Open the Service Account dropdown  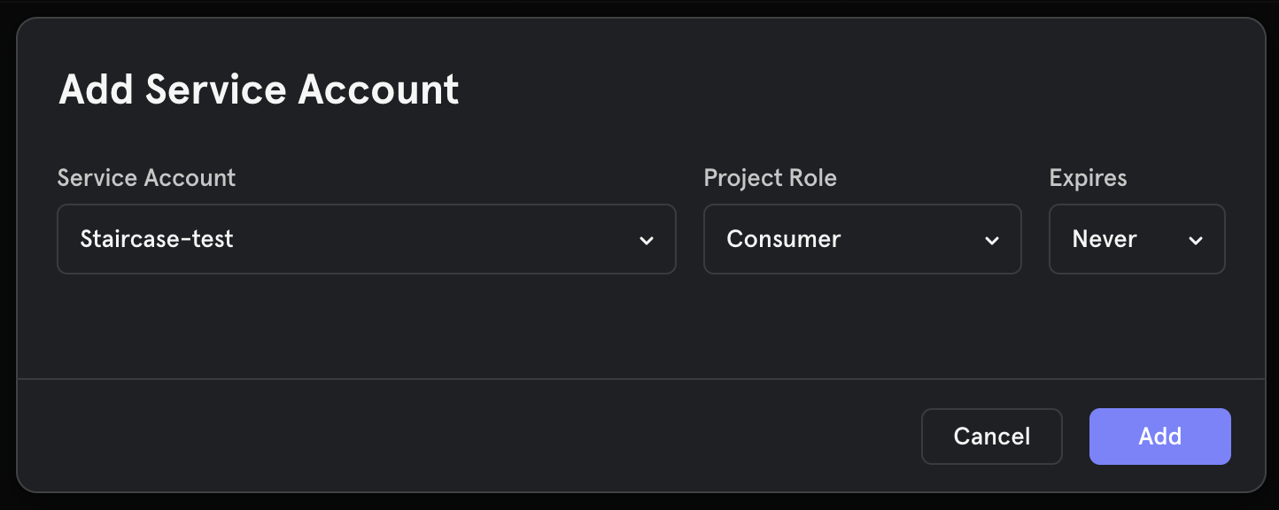tap(367, 239)
